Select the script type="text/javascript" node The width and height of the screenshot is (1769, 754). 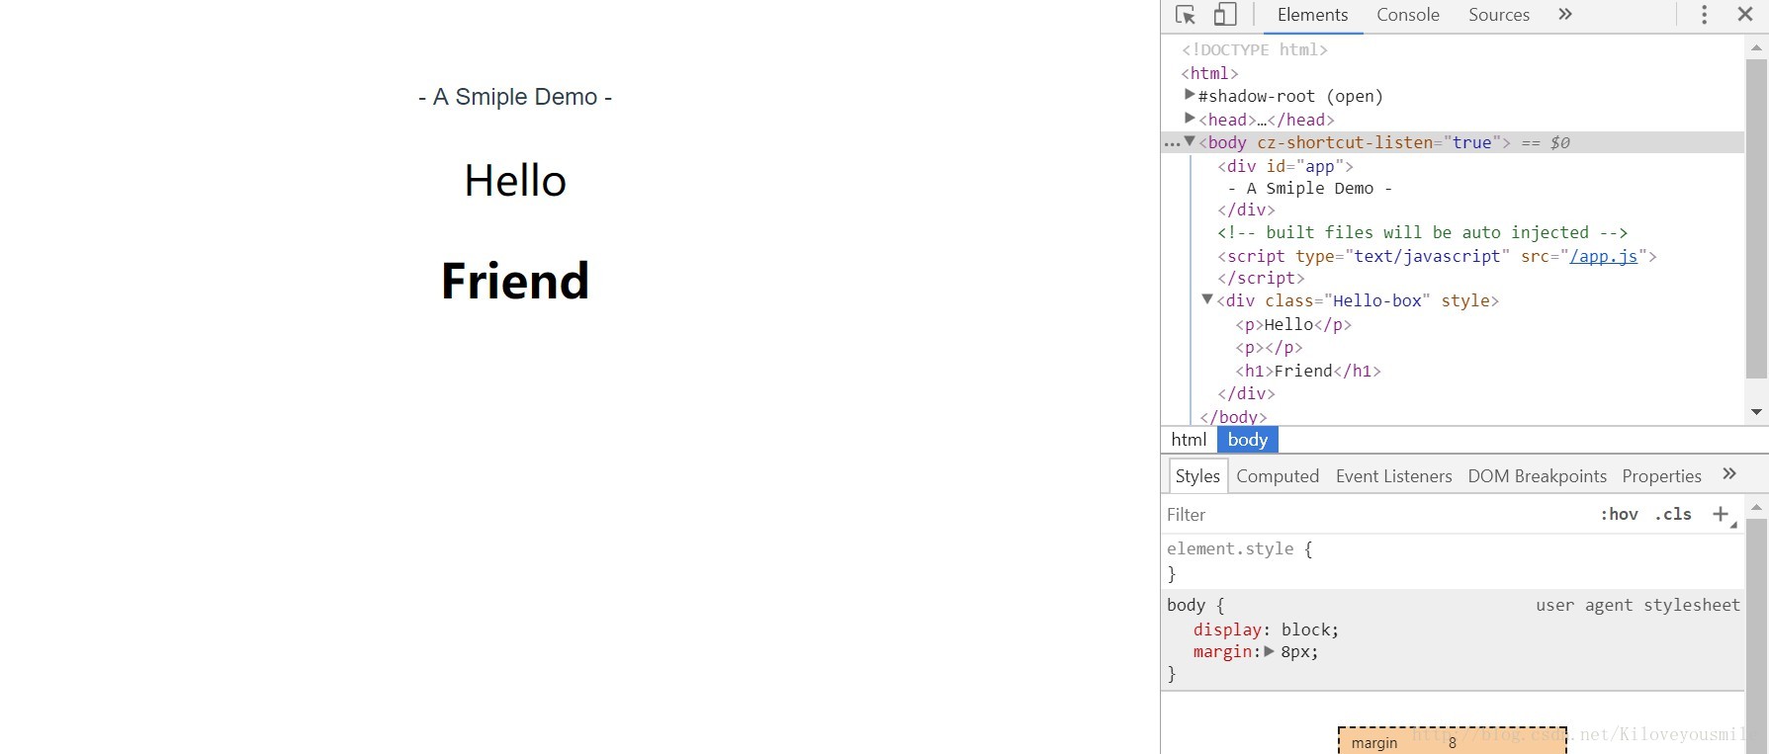tap(1437, 256)
